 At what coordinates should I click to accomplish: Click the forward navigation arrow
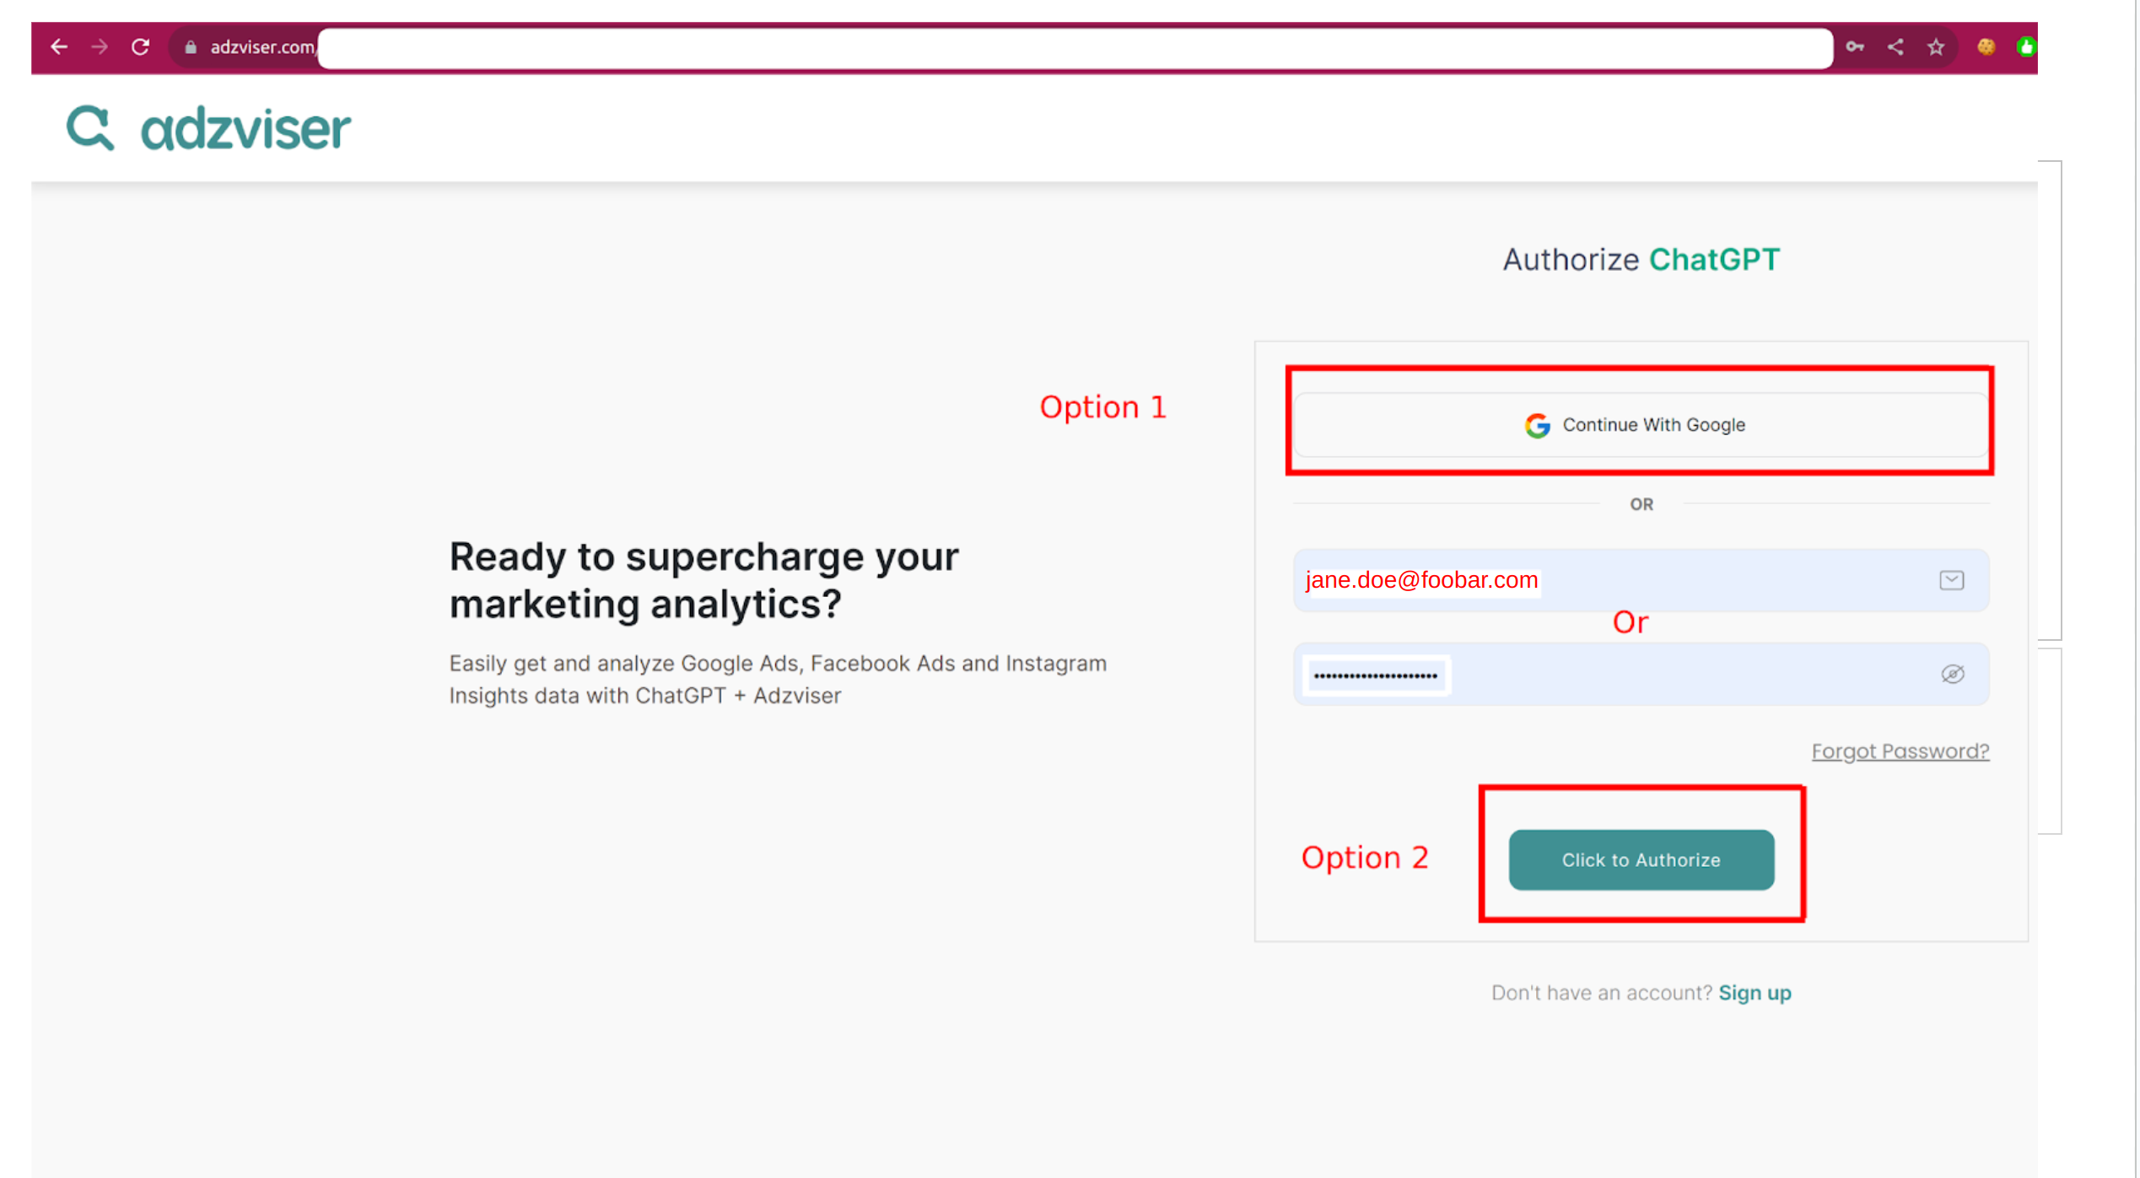click(100, 47)
